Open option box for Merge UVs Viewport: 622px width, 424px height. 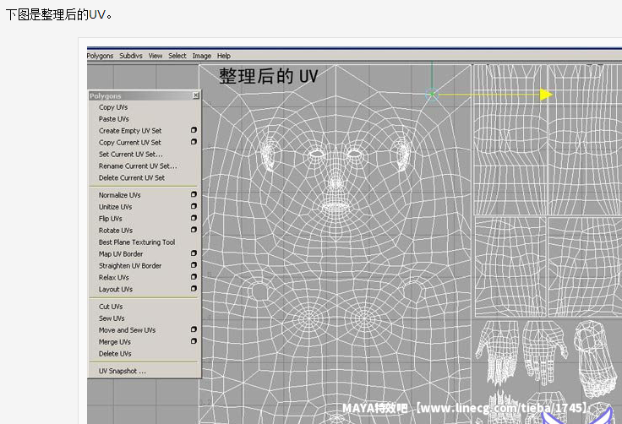(x=194, y=341)
